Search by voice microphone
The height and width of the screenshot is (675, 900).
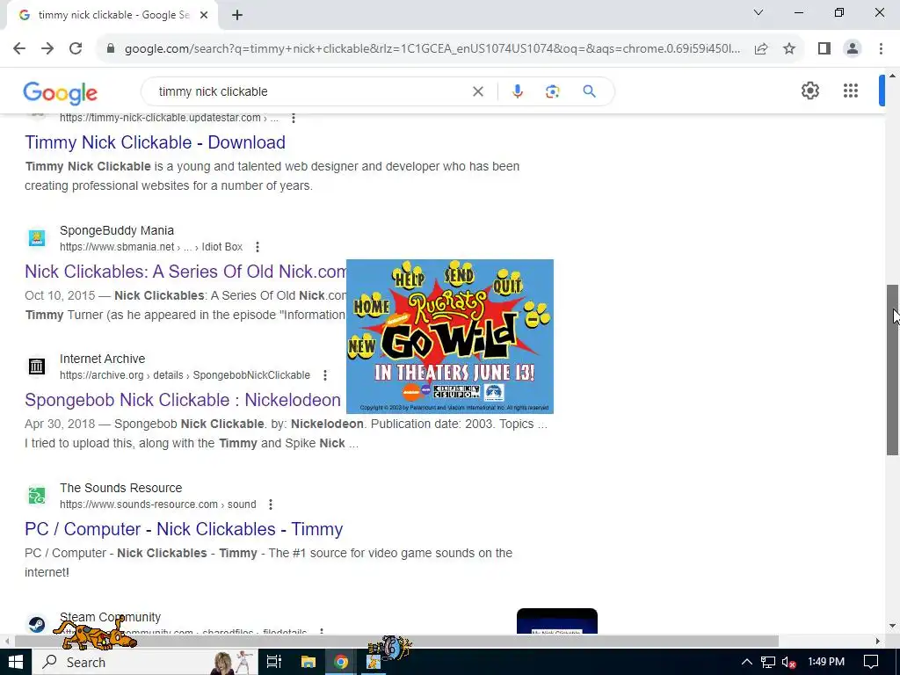coord(517,91)
